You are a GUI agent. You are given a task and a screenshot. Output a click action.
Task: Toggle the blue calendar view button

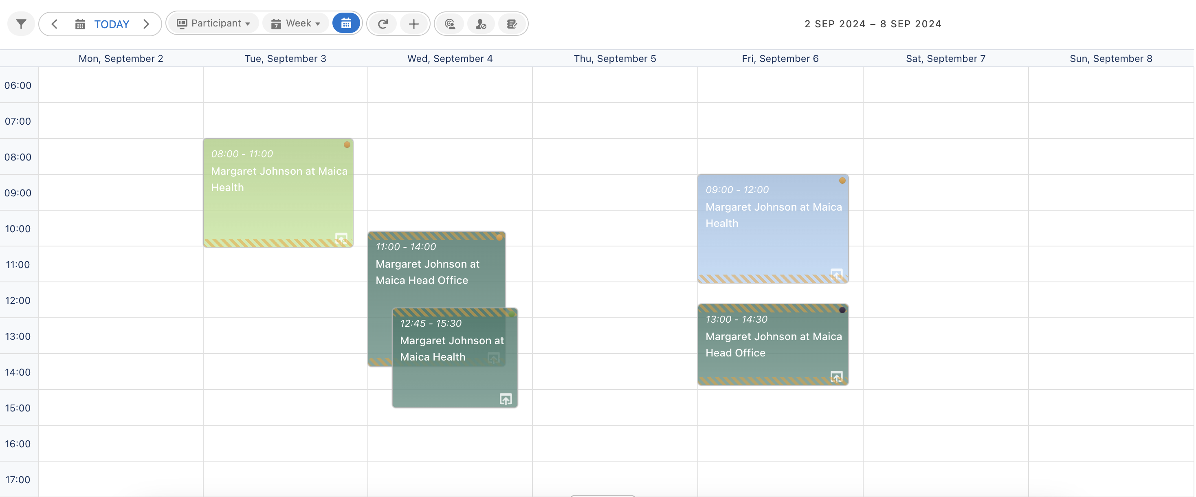click(x=346, y=23)
